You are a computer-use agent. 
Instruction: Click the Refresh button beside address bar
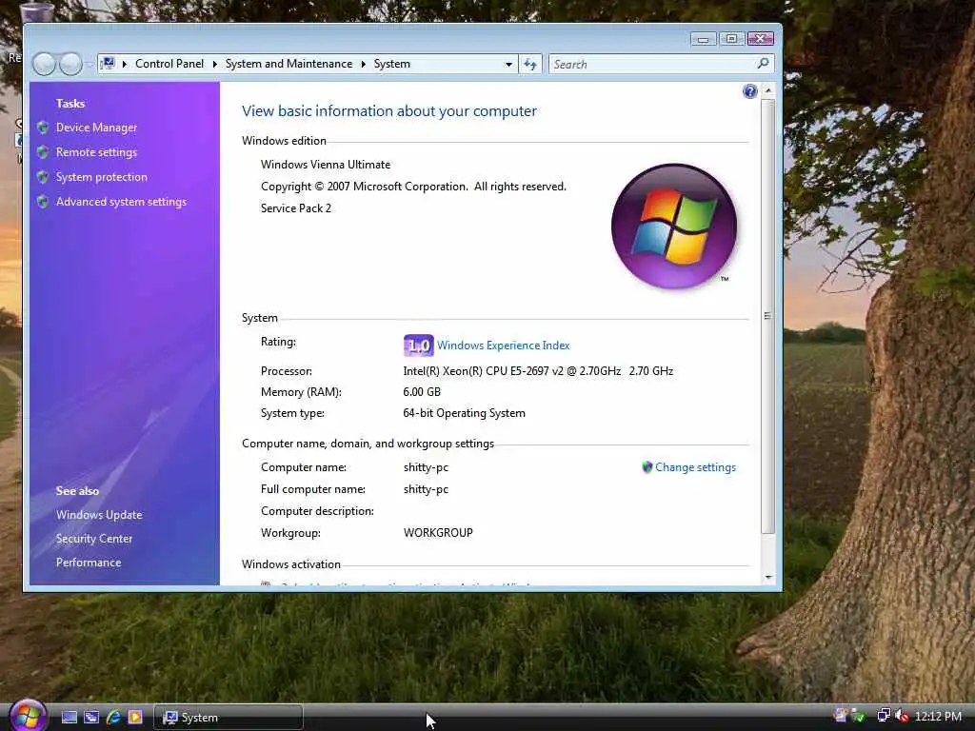pos(529,64)
